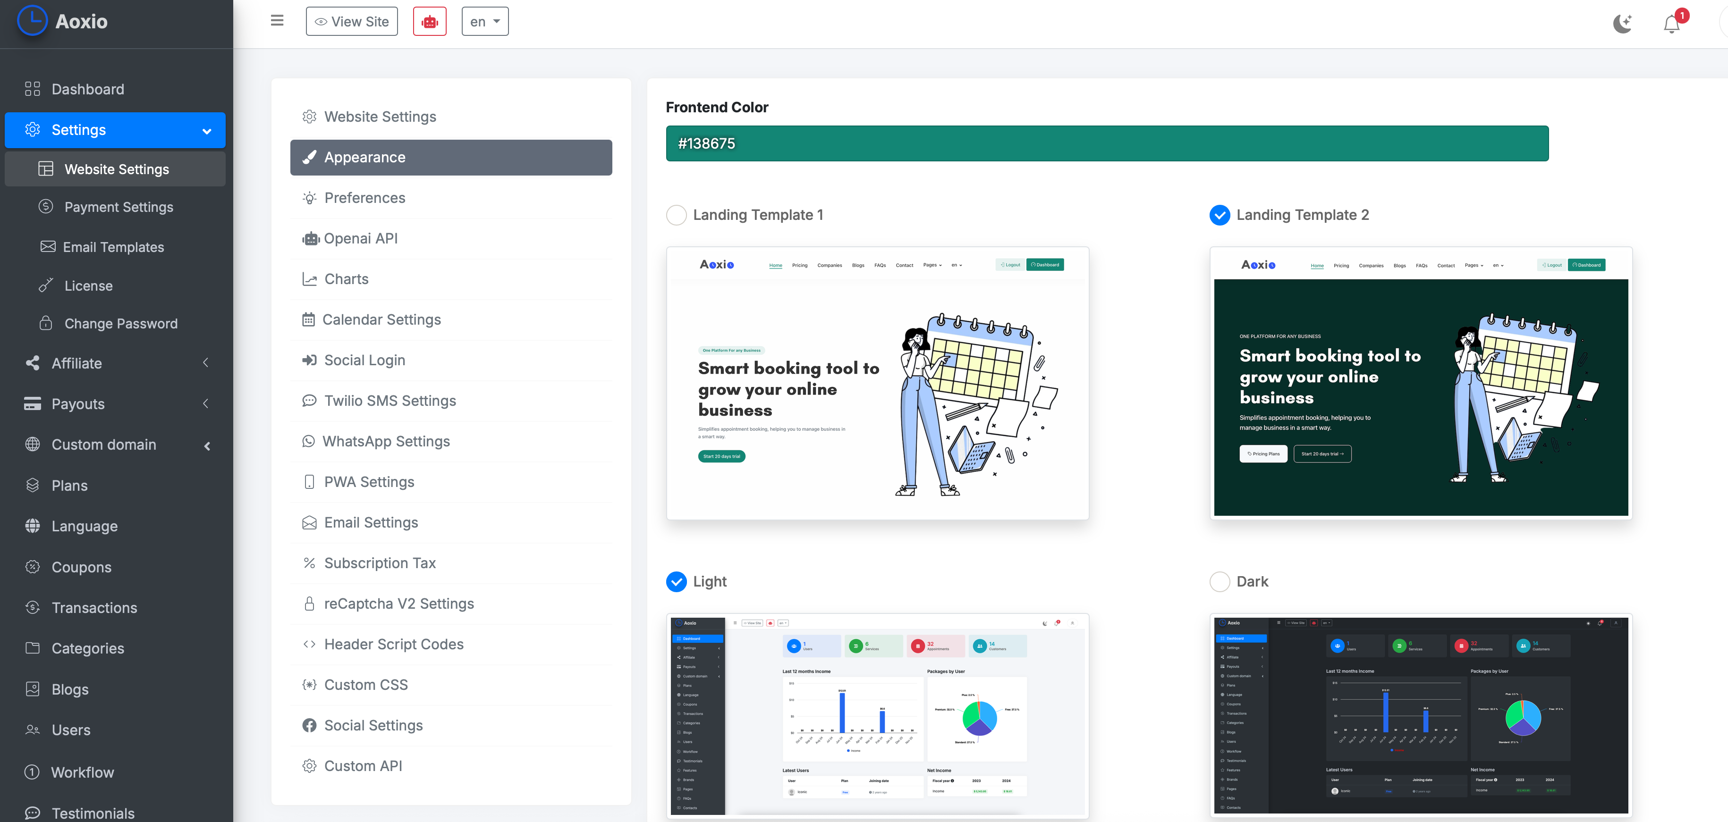The width and height of the screenshot is (1728, 822).
Task: Click the Dashboard grid icon in sidebar
Action: click(x=32, y=89)
